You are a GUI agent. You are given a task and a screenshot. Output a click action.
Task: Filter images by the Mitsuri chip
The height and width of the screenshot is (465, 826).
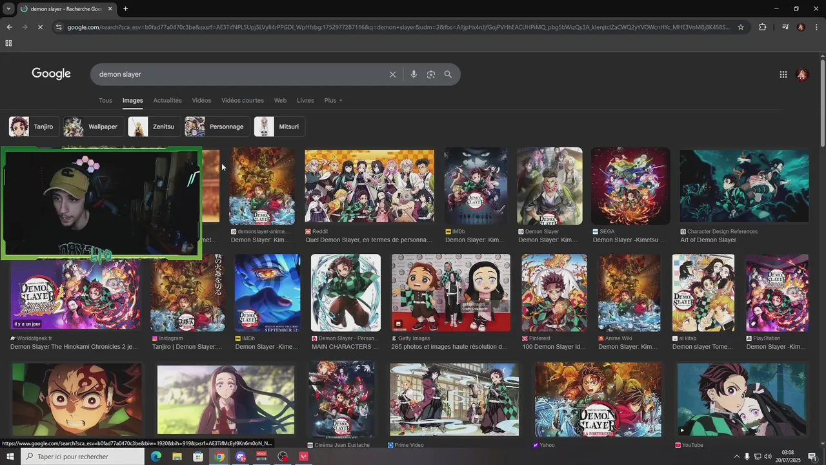pyautogui.click(x=279, y=127)
